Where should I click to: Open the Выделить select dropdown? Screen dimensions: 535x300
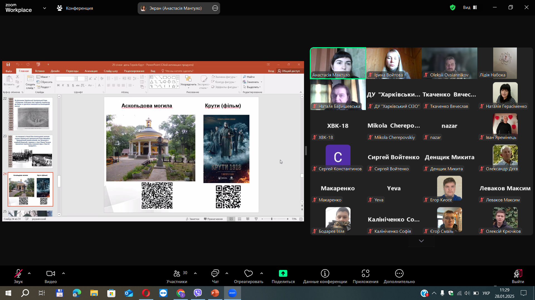pos(252,87)
